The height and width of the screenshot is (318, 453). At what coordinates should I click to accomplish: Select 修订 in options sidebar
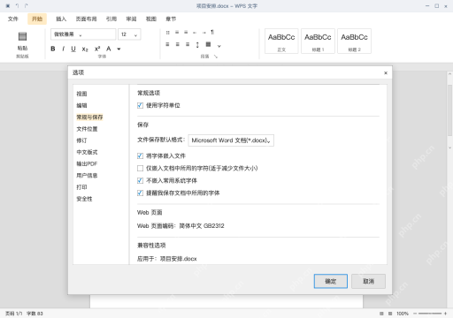(81, 140)
